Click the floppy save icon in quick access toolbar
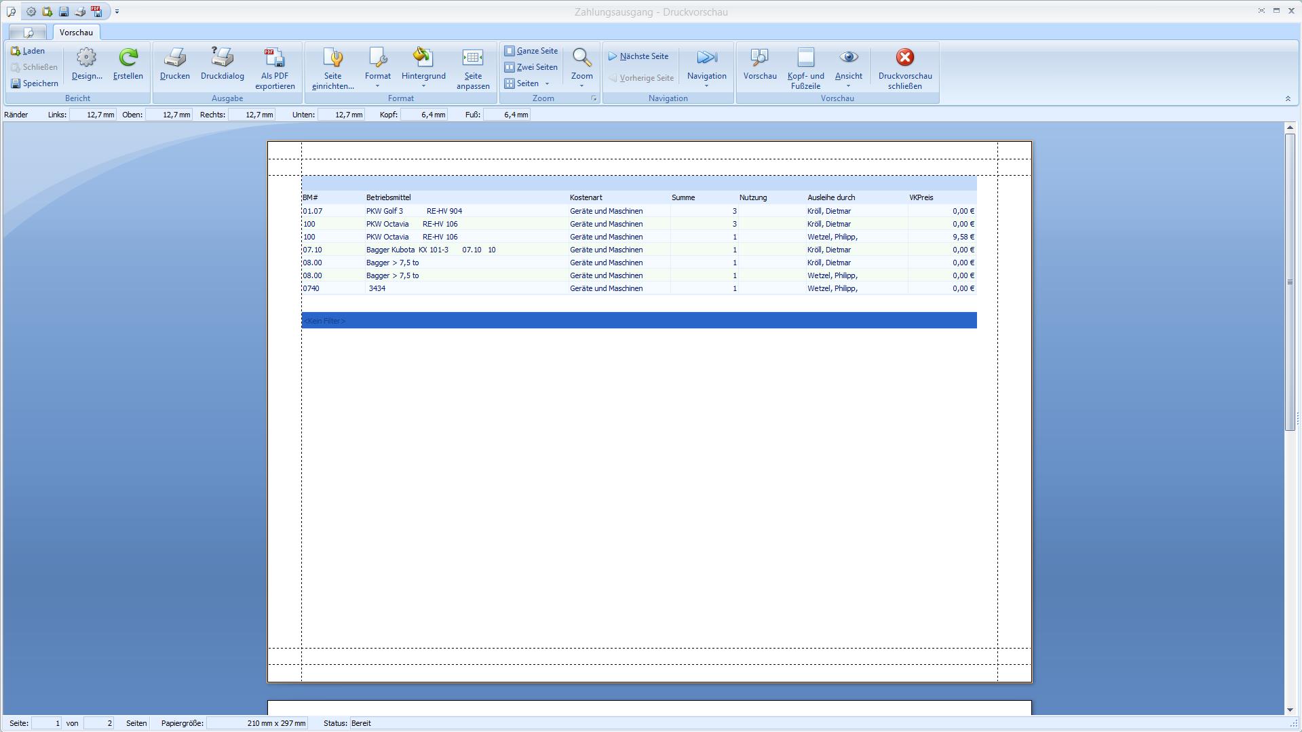This screenshot has height=732, width=1302. tap(64, 12)
